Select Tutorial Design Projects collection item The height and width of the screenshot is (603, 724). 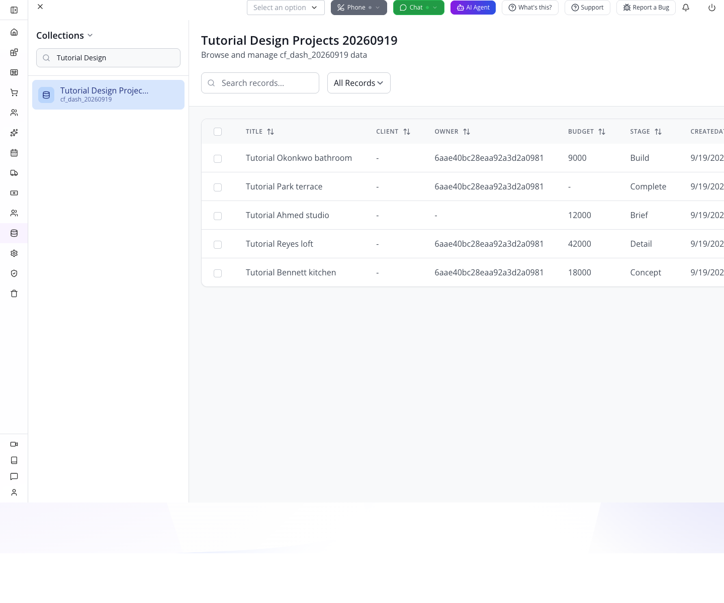108,94
